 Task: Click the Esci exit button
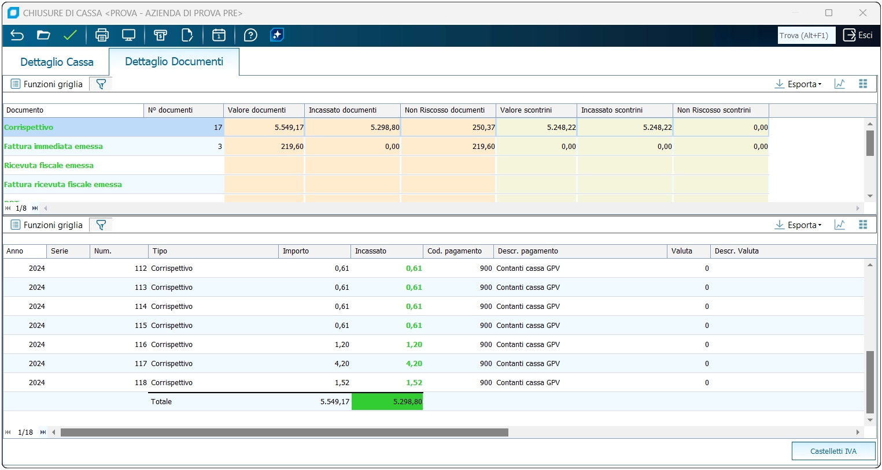coord(858,35)
